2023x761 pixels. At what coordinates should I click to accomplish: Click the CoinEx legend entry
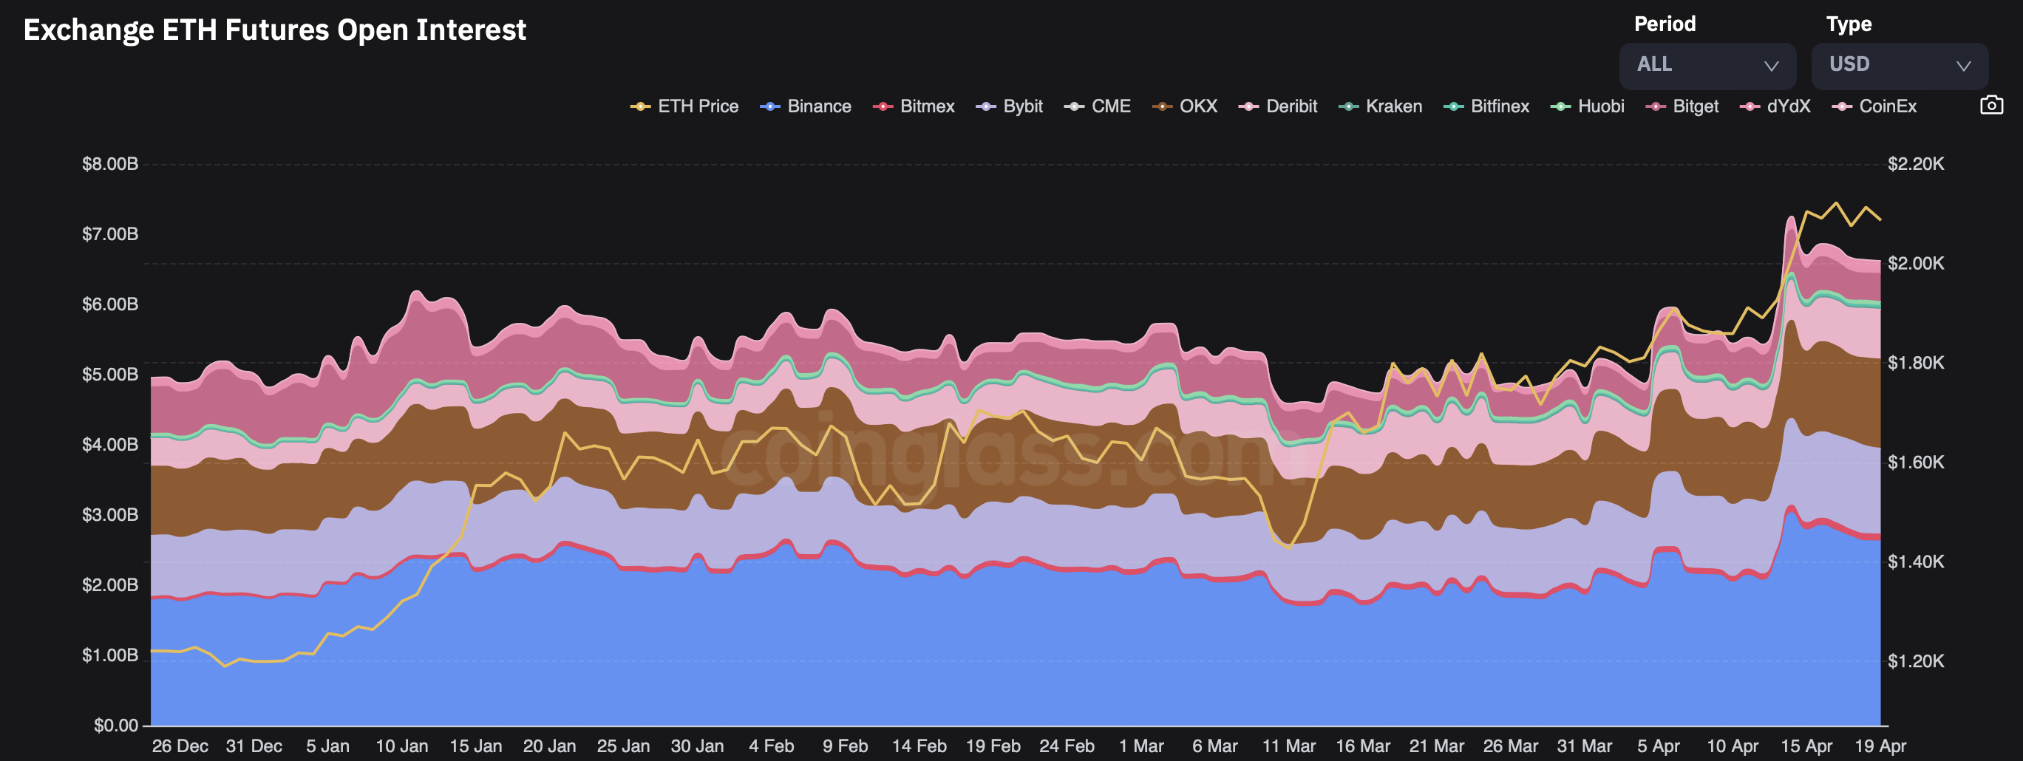[1874, 107]
